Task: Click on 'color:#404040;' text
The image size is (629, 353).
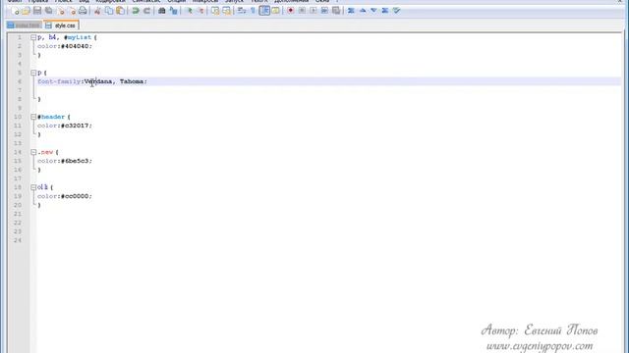Action: (65, 46)
